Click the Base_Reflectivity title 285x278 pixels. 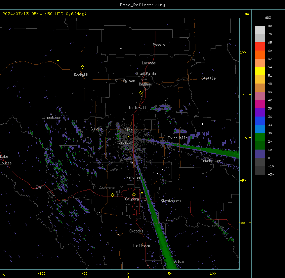pos(142,5)
